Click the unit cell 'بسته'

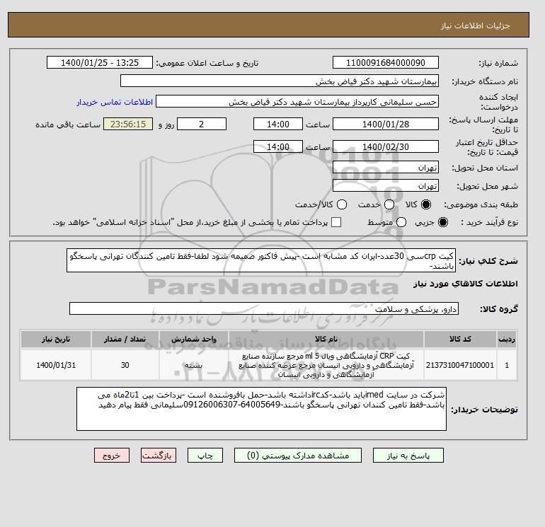(x=194, y=365)
